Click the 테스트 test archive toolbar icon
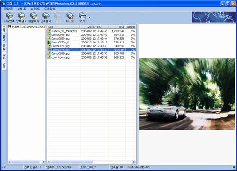The width and height of the screenshot is (237, 171). [70, 17]
